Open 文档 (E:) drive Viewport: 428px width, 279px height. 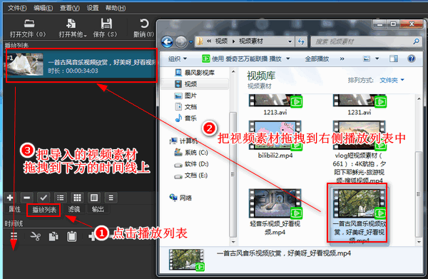click(190, 176)
